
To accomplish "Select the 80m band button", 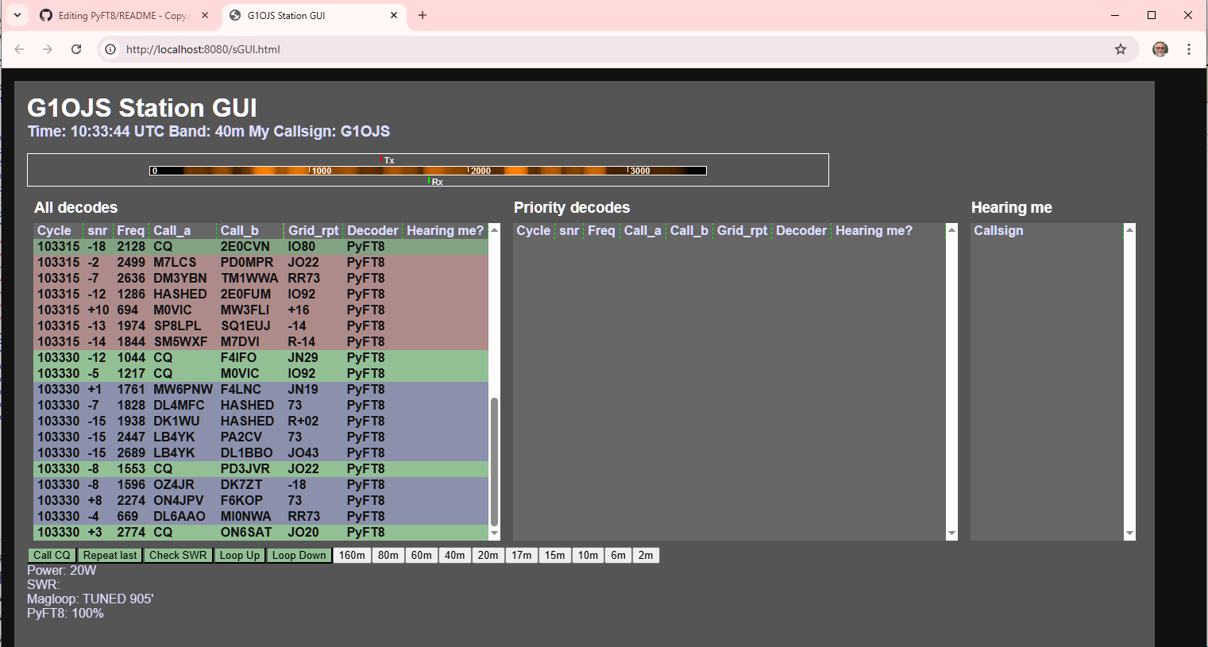I will pos(388,555).
